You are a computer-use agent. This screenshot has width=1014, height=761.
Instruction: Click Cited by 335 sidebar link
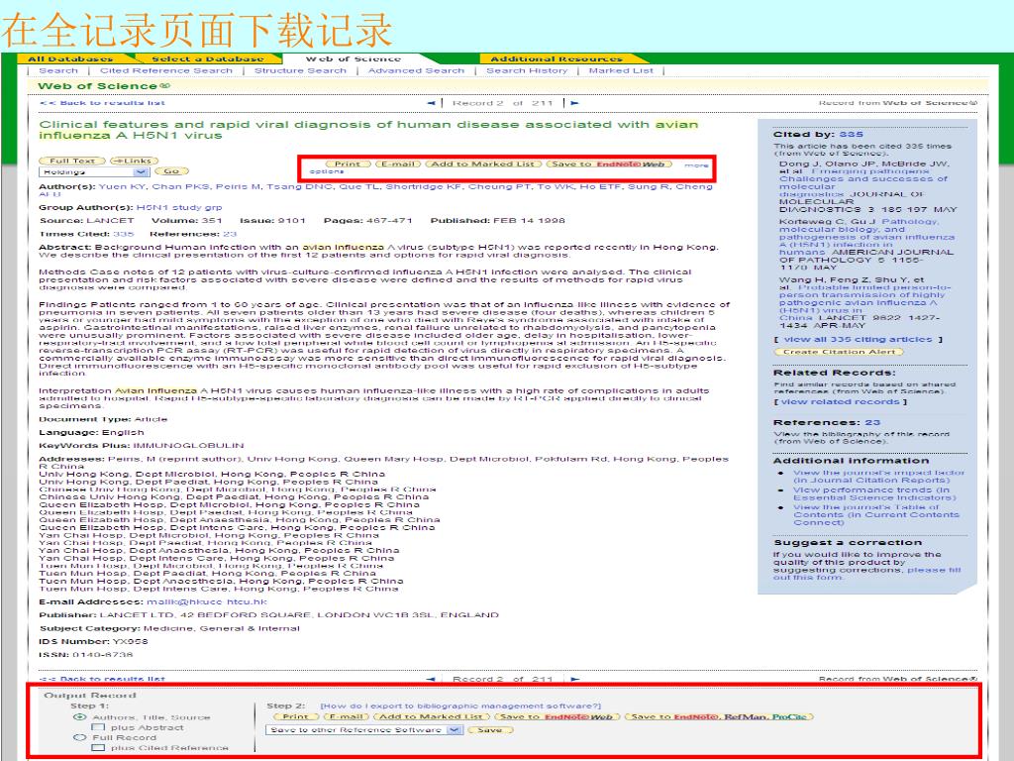pyautogui.click(x=851, y=135)
